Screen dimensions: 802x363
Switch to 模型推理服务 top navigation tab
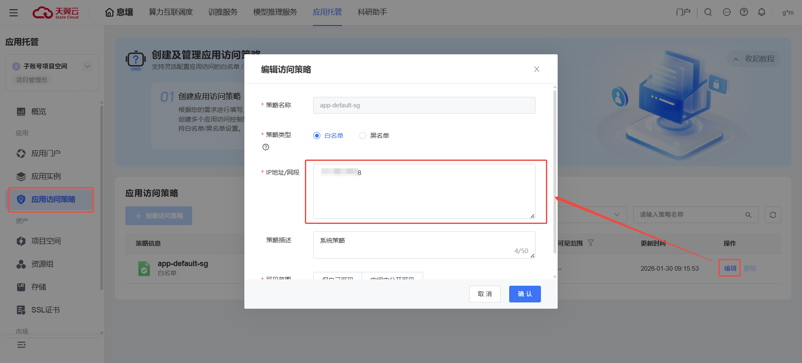click(275, 12)
